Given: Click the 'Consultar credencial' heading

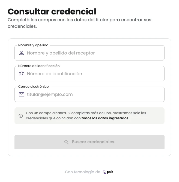Looking at the screenshot, I should (52, 11).
